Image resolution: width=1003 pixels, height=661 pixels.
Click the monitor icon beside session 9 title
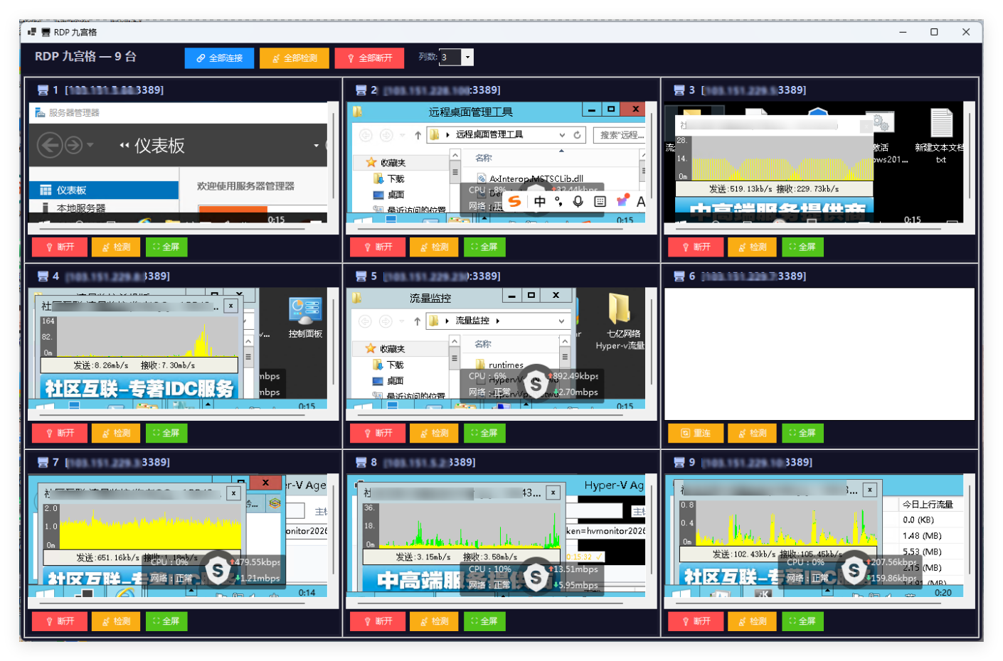point(679,463)
